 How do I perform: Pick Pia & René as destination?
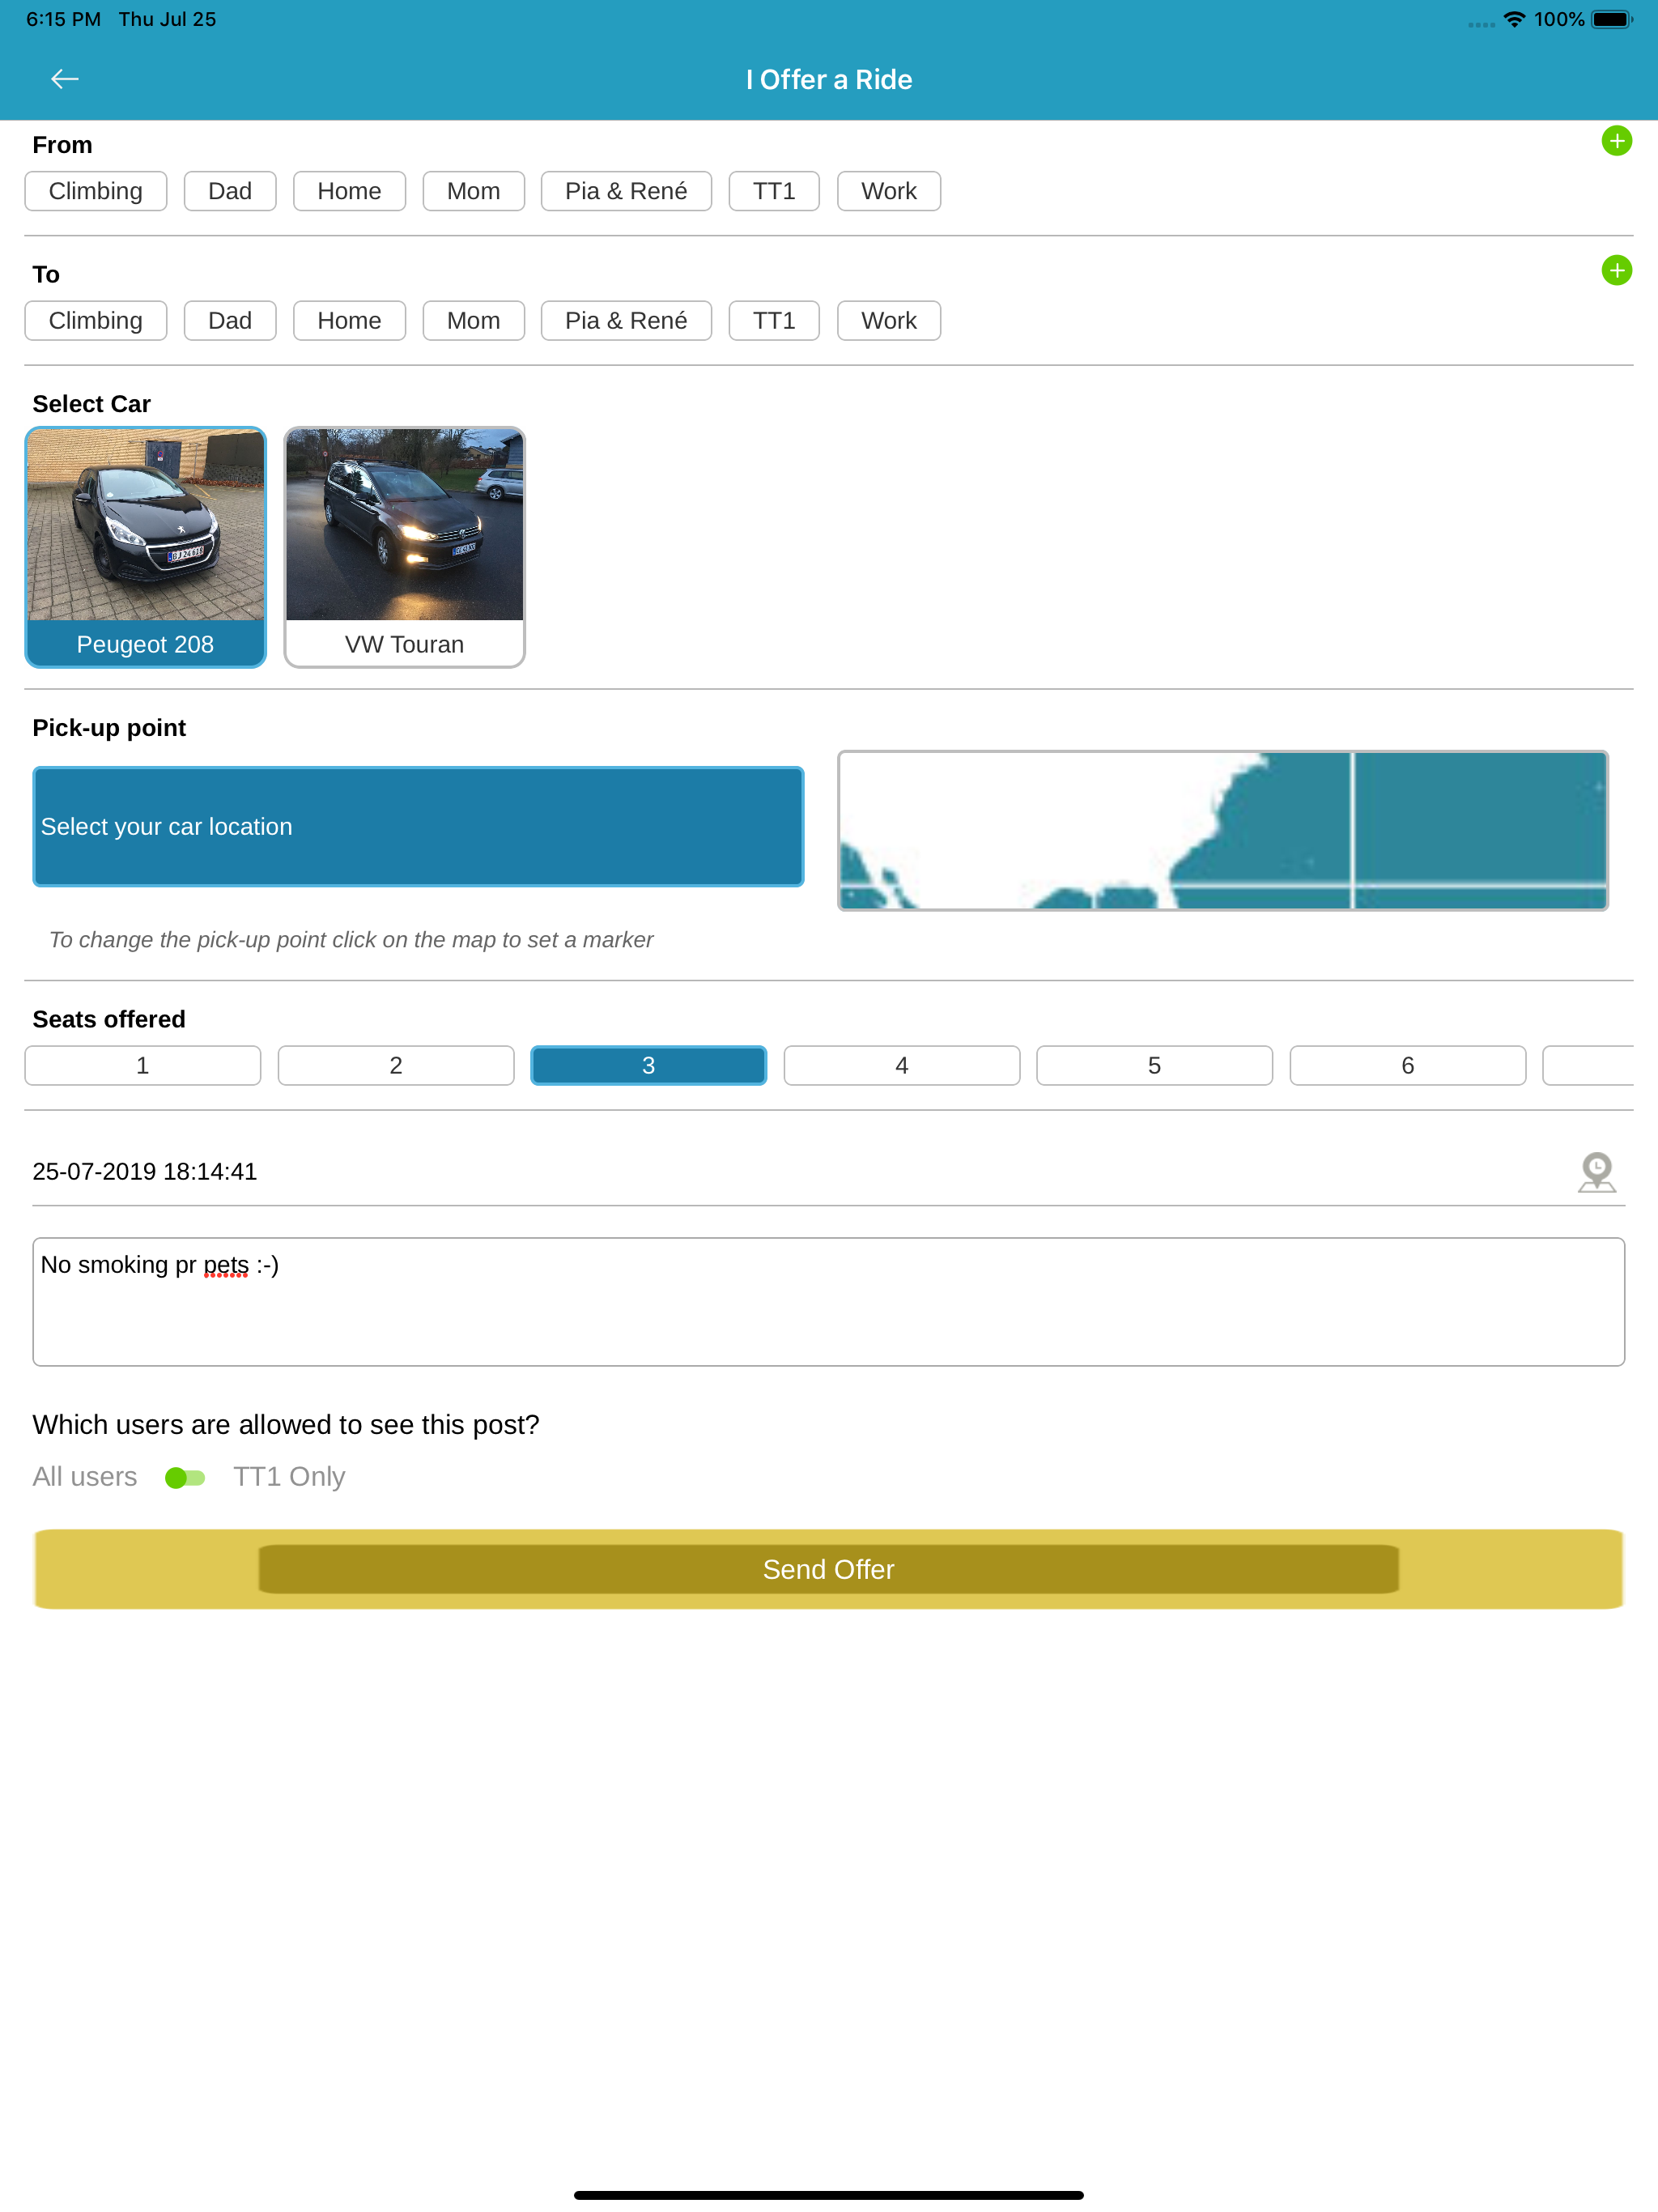tap(626, 321)
